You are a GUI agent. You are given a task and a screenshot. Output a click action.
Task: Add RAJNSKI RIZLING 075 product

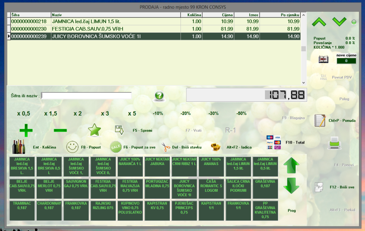pyautogui.click(x=103, y=210)
